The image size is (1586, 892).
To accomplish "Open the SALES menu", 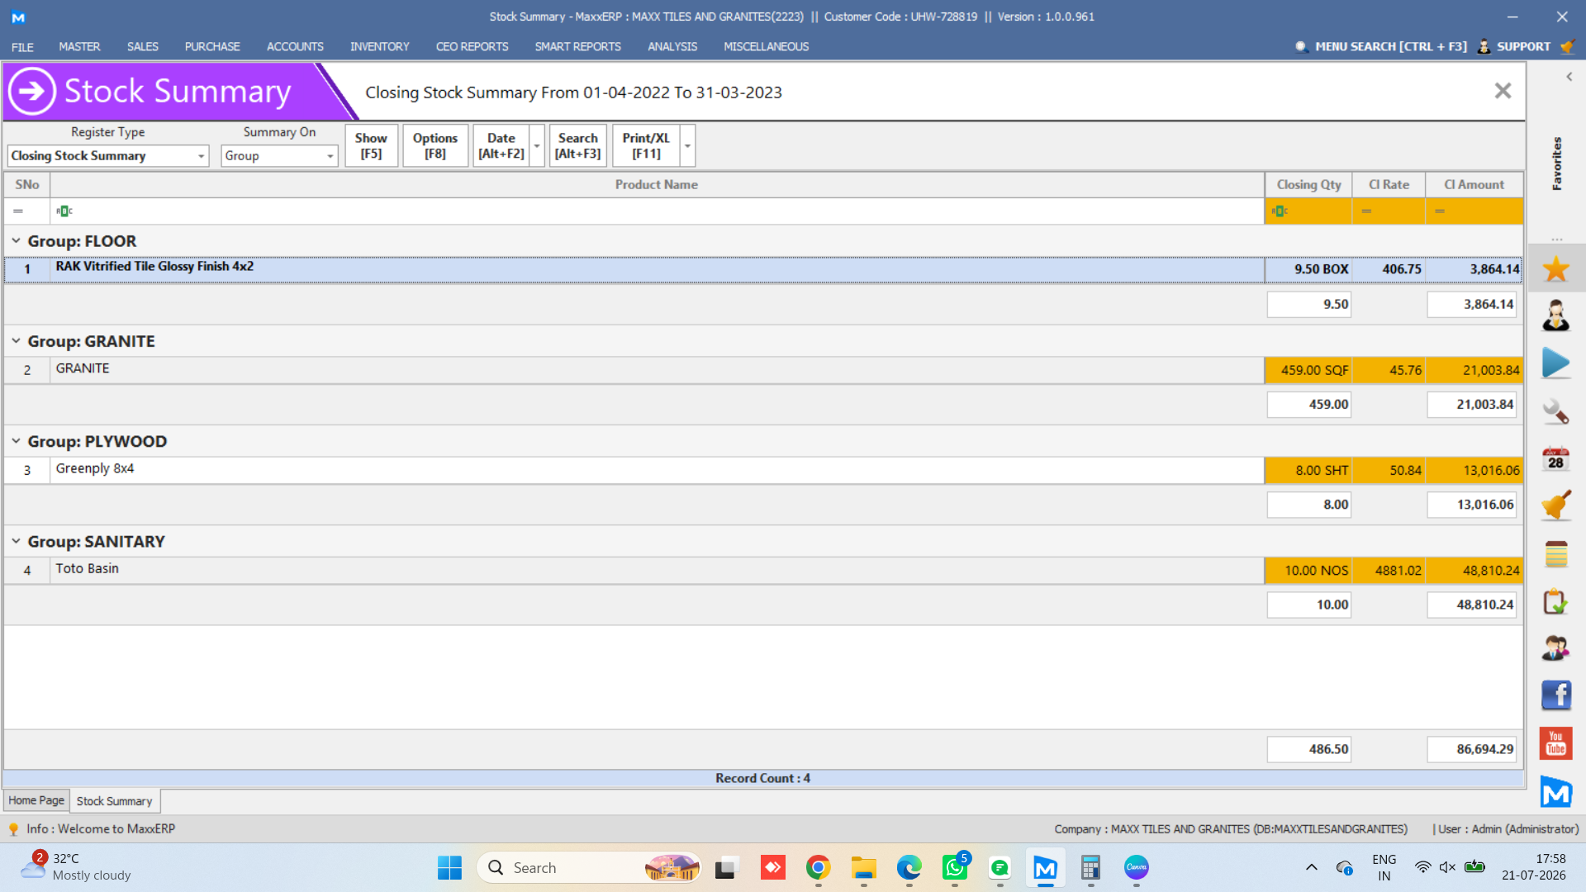I will tap(143, 47).
